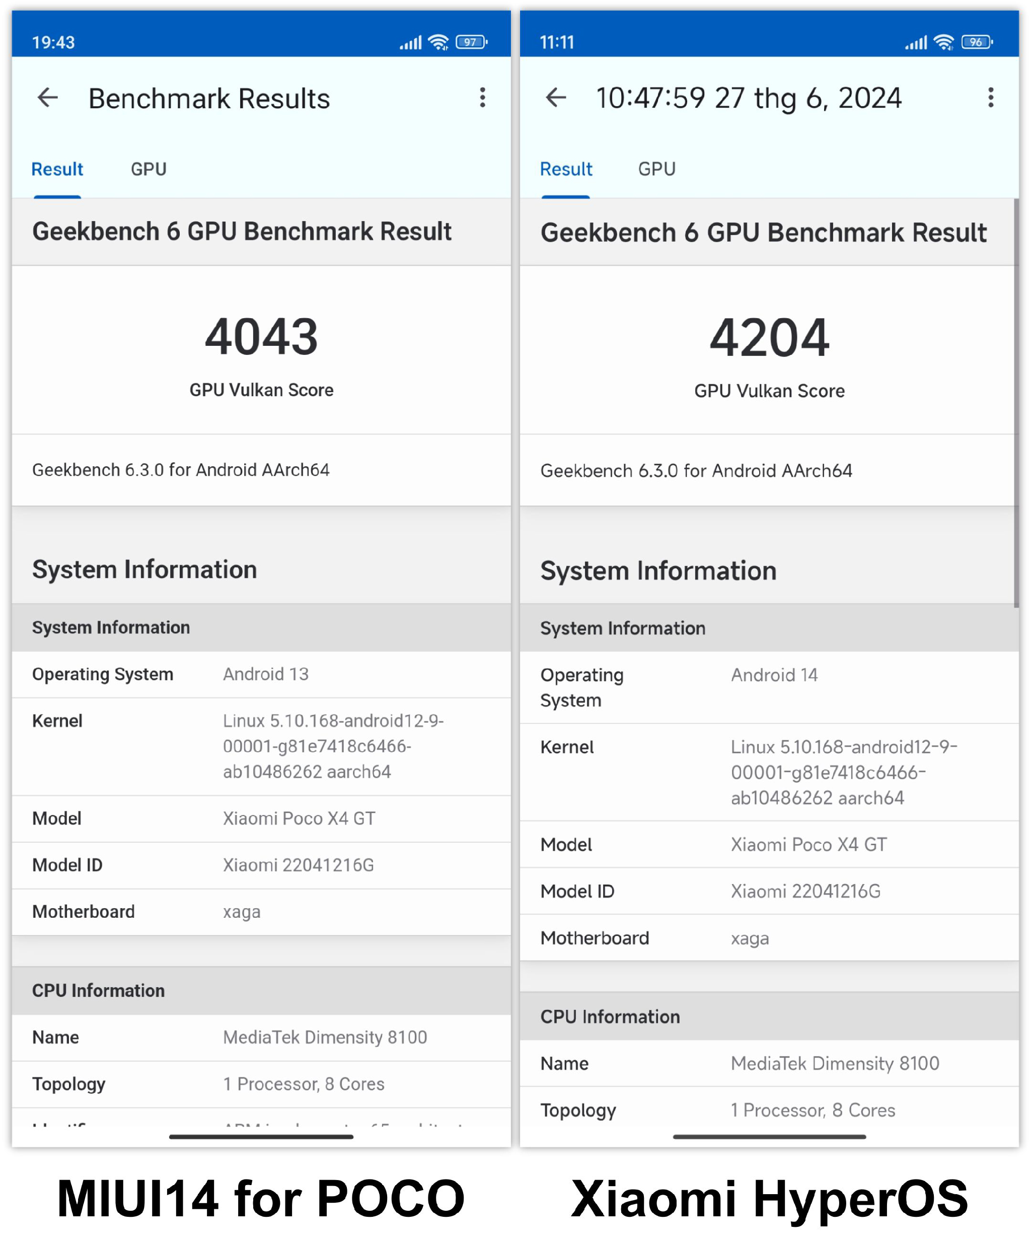Tap CPU Information header on MIUI14 screen
Screen dimensions: 1031x1245
coord(261,991)
